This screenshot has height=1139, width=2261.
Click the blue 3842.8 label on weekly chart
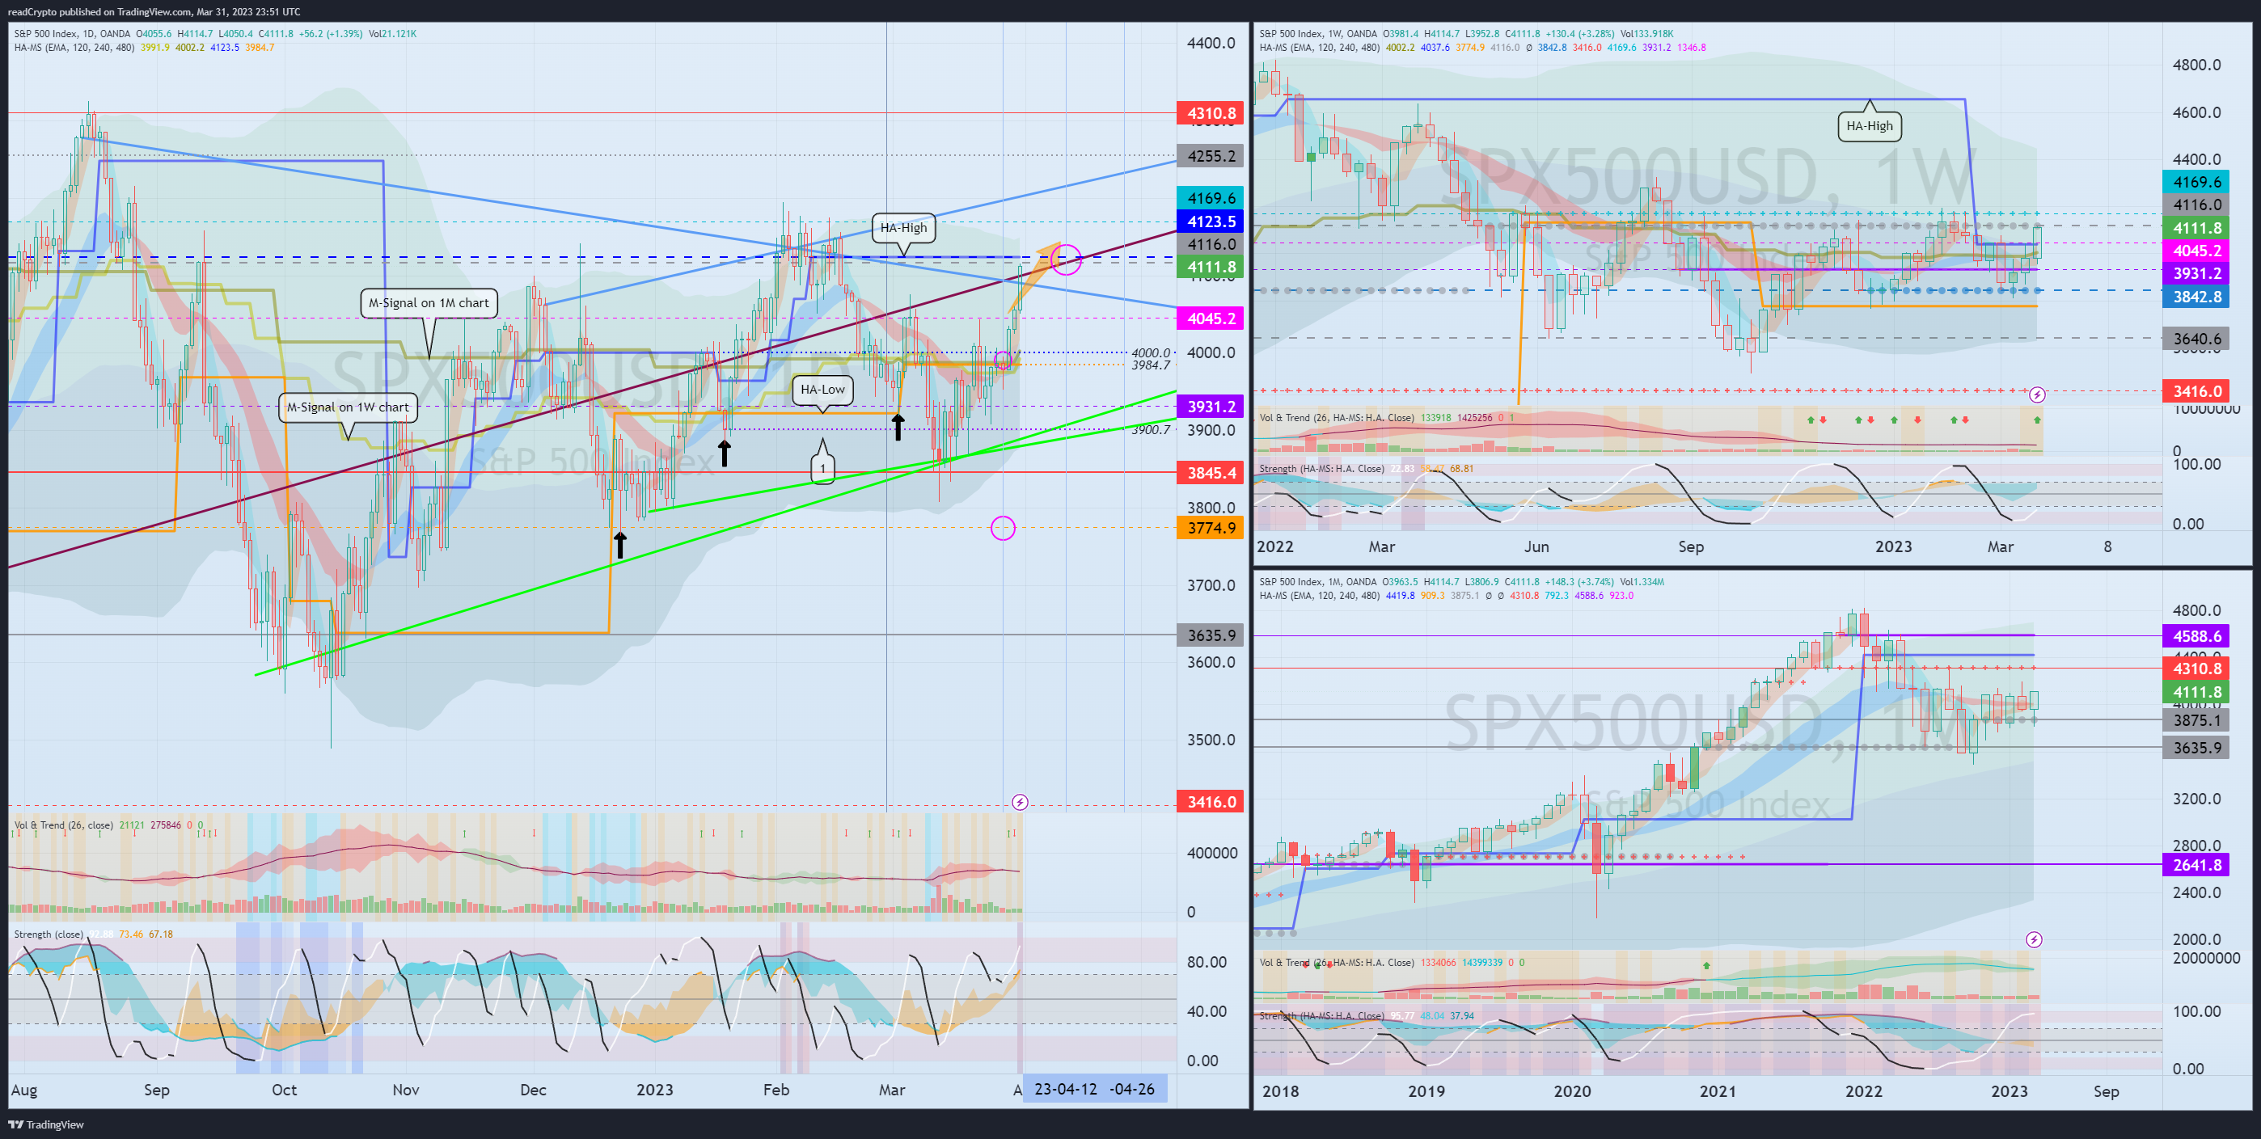pyautogui.click(x=2196, y=297)
